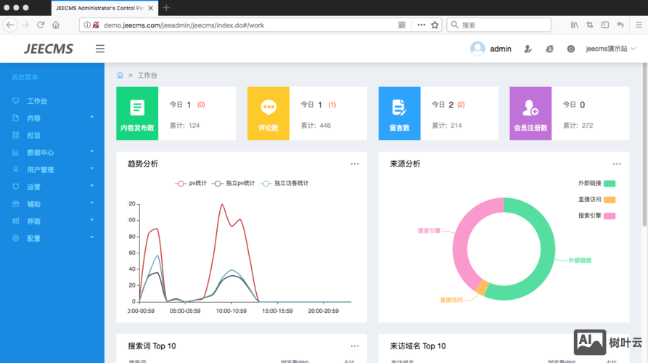Toggle pv统计 series in chart legend

pyautogui.click(x=192, y=183)
